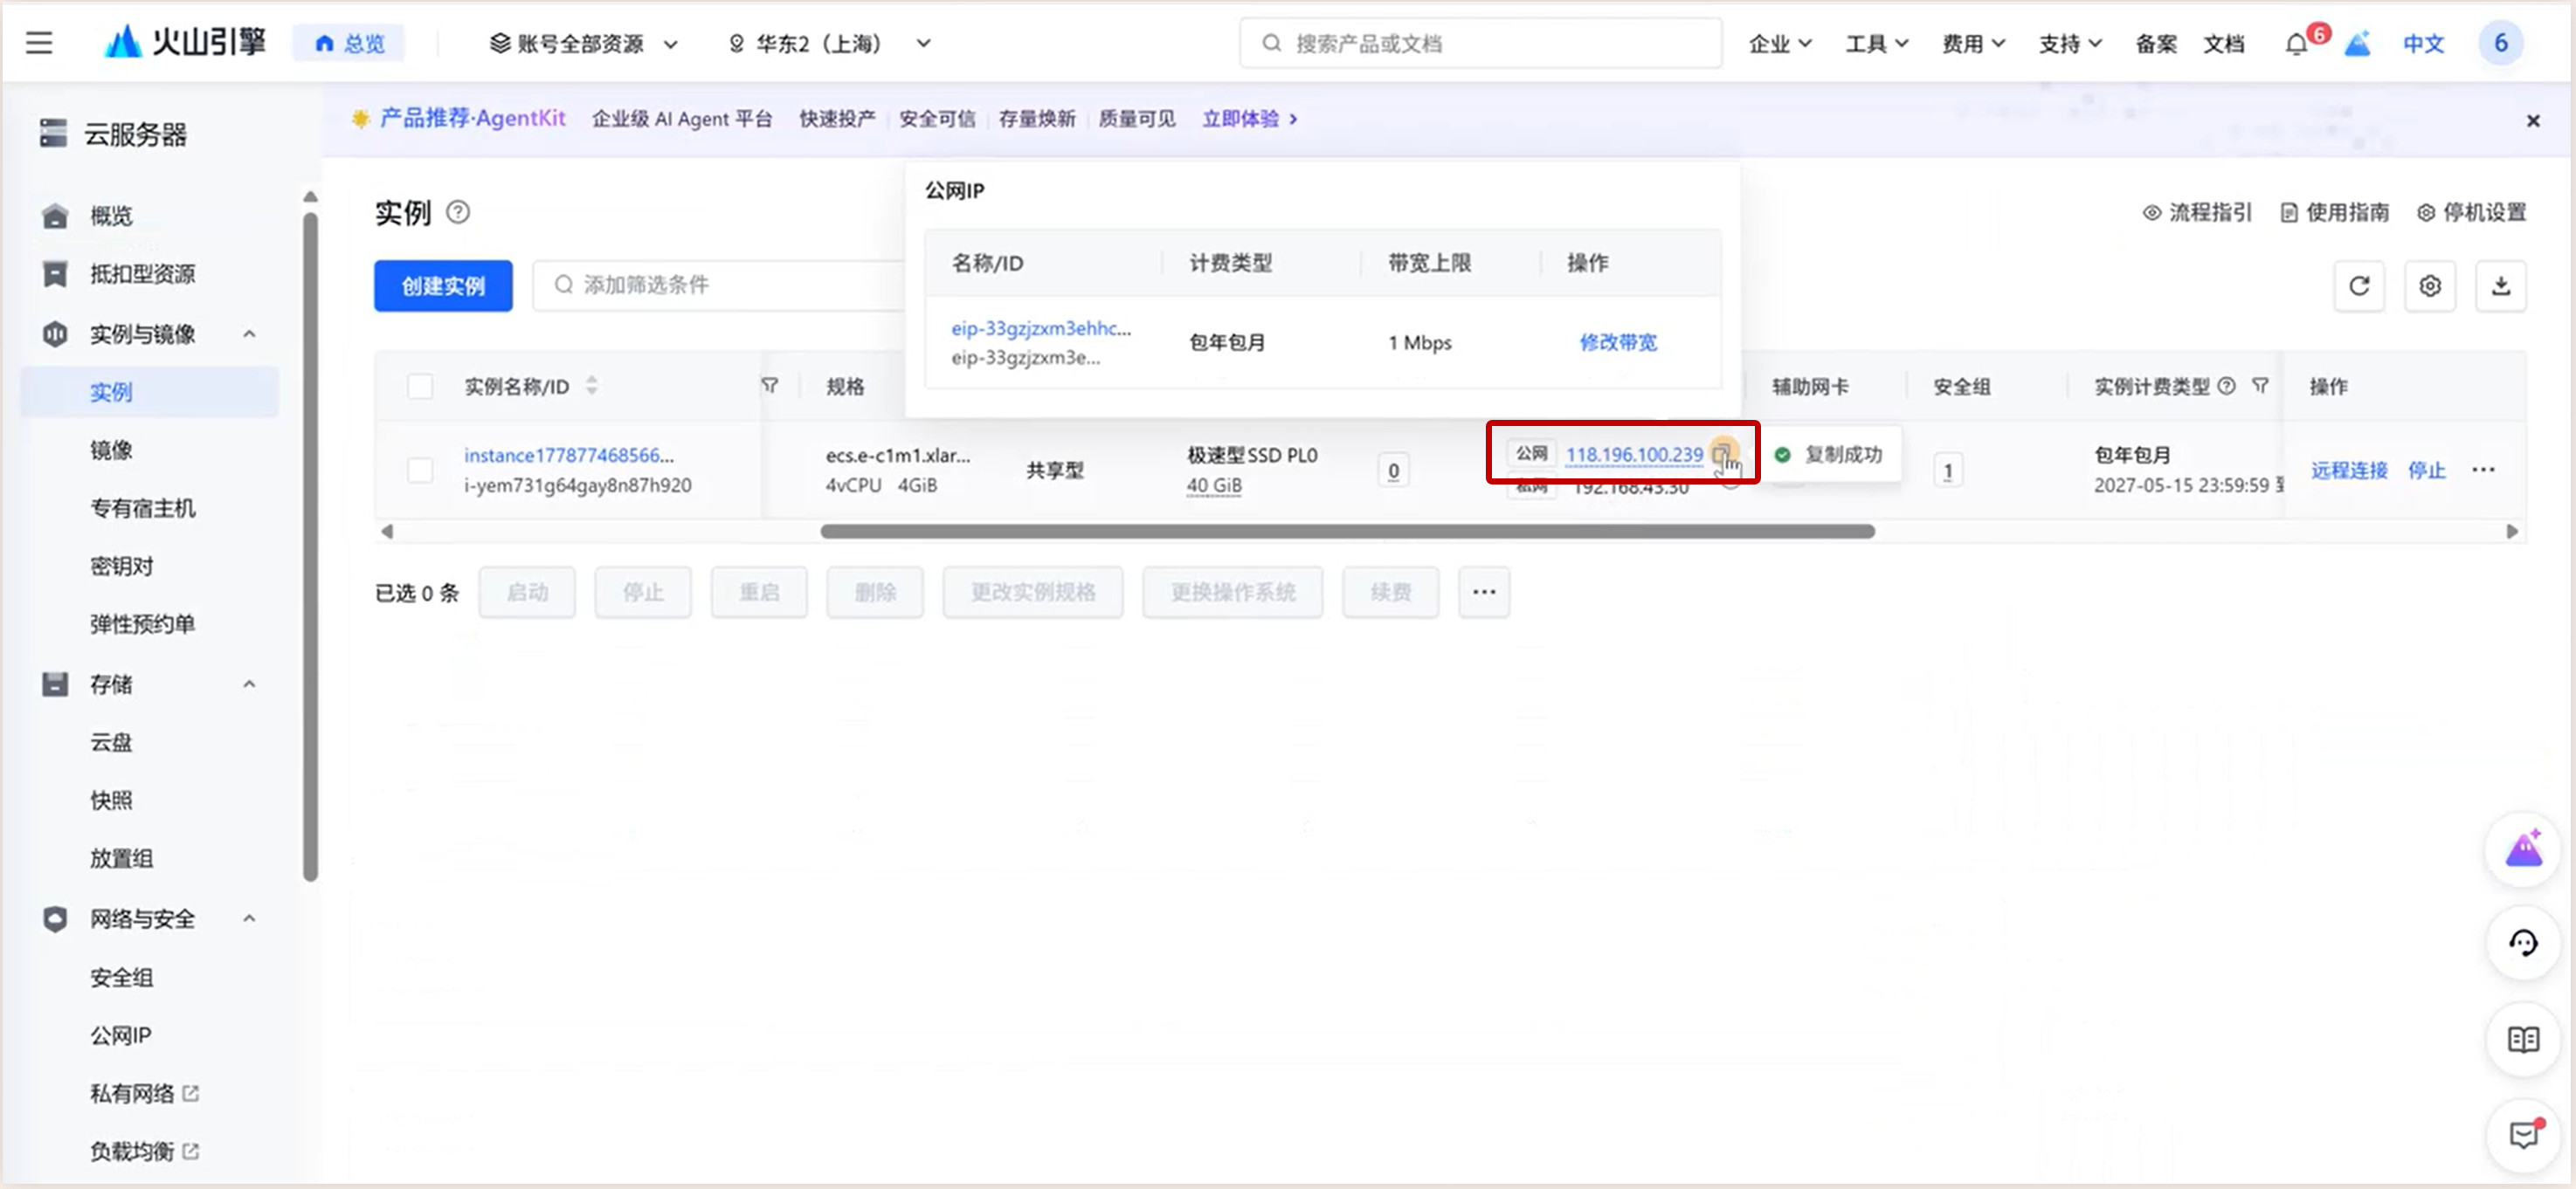Switch language via 中文

pos(2424,44)
